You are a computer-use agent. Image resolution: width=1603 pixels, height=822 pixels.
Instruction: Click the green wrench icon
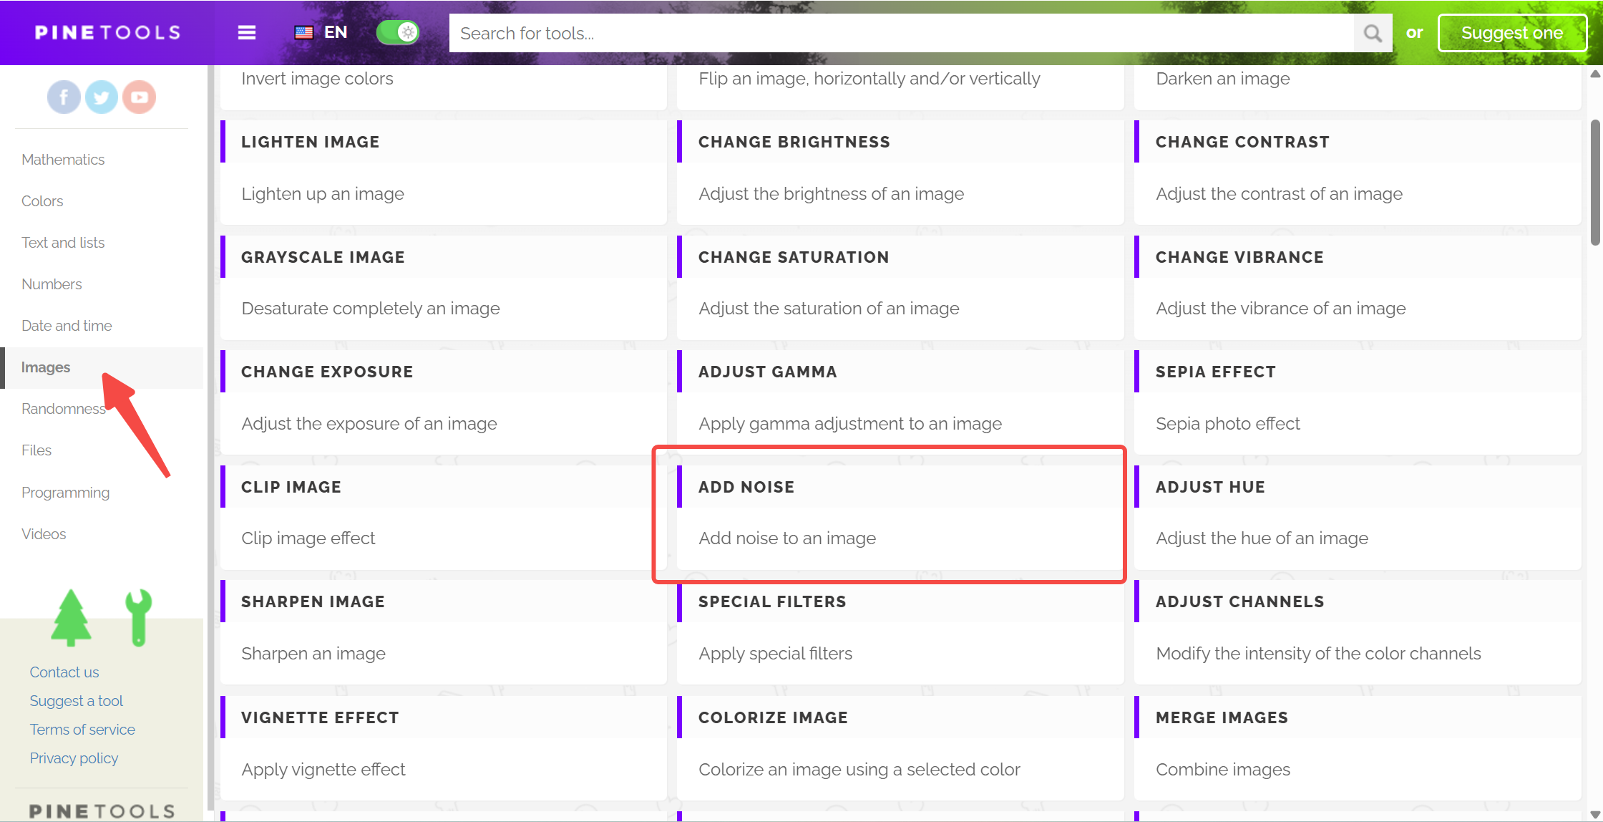pos(138,617)
